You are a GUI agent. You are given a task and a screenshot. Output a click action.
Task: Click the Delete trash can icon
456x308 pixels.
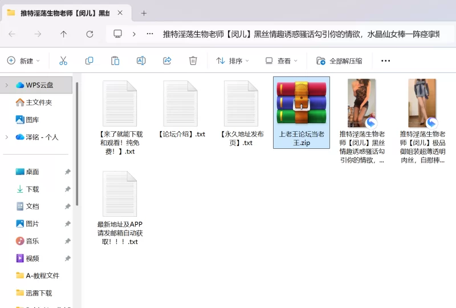(x=193, y=60)
